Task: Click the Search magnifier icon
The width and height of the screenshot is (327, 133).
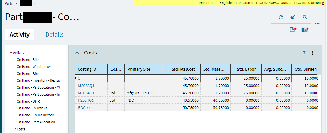Action: [x=305, y=17]
